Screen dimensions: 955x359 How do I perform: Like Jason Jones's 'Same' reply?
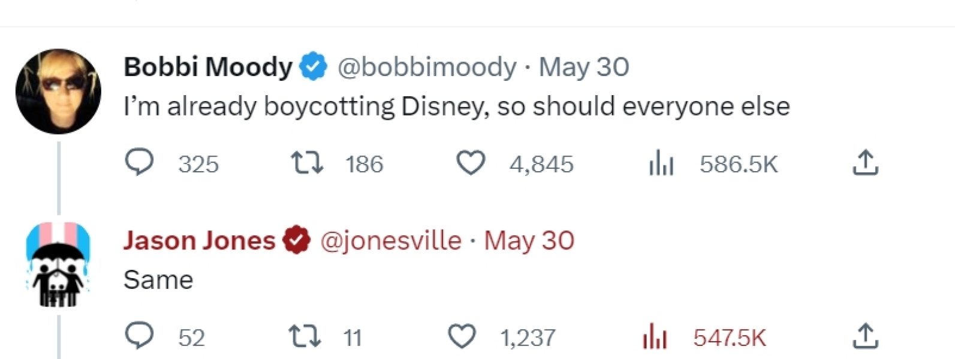(462, 336)
